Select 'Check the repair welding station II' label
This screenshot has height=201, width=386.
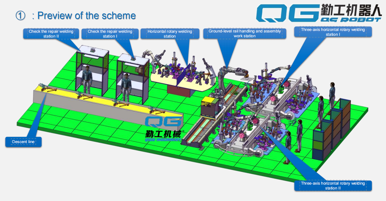[51, 34]
